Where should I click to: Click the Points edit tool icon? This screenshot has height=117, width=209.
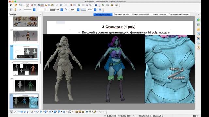click(69, 112)
